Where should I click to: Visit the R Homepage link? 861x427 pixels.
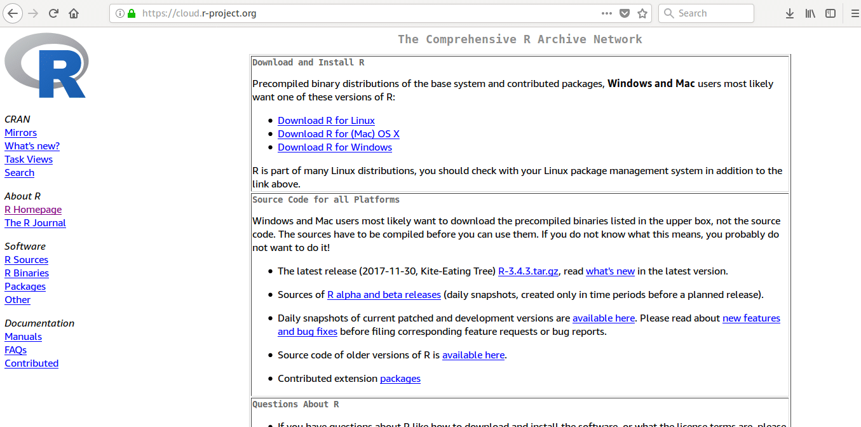(x=33, y=210)
